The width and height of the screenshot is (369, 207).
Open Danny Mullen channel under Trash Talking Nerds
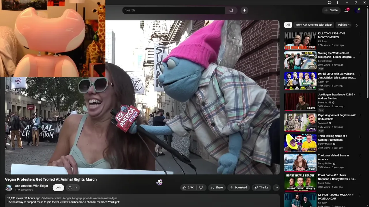tap(325, 144)
